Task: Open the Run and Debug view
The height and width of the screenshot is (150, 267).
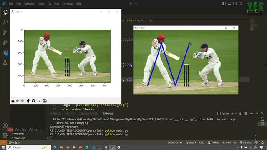Action: pyautogui.click(x=5, y=42)
